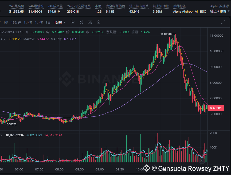The height and width of the screenshot is (175, 231).
Task: Click the 43,946 holders value
Action: pos(134,12)
